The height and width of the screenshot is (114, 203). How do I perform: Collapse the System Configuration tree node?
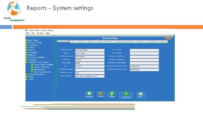tap(27, 62)
